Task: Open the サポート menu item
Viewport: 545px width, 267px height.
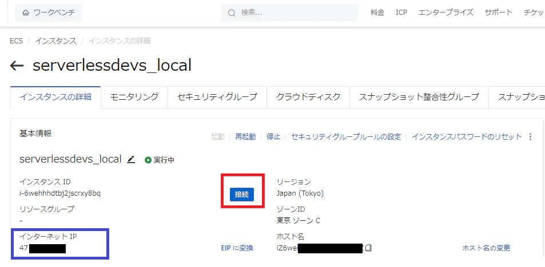Action: 499,13
